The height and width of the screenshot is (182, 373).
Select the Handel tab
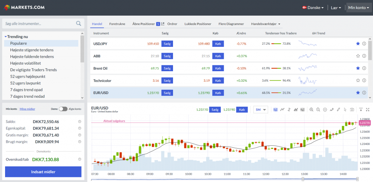pos(97,24)
